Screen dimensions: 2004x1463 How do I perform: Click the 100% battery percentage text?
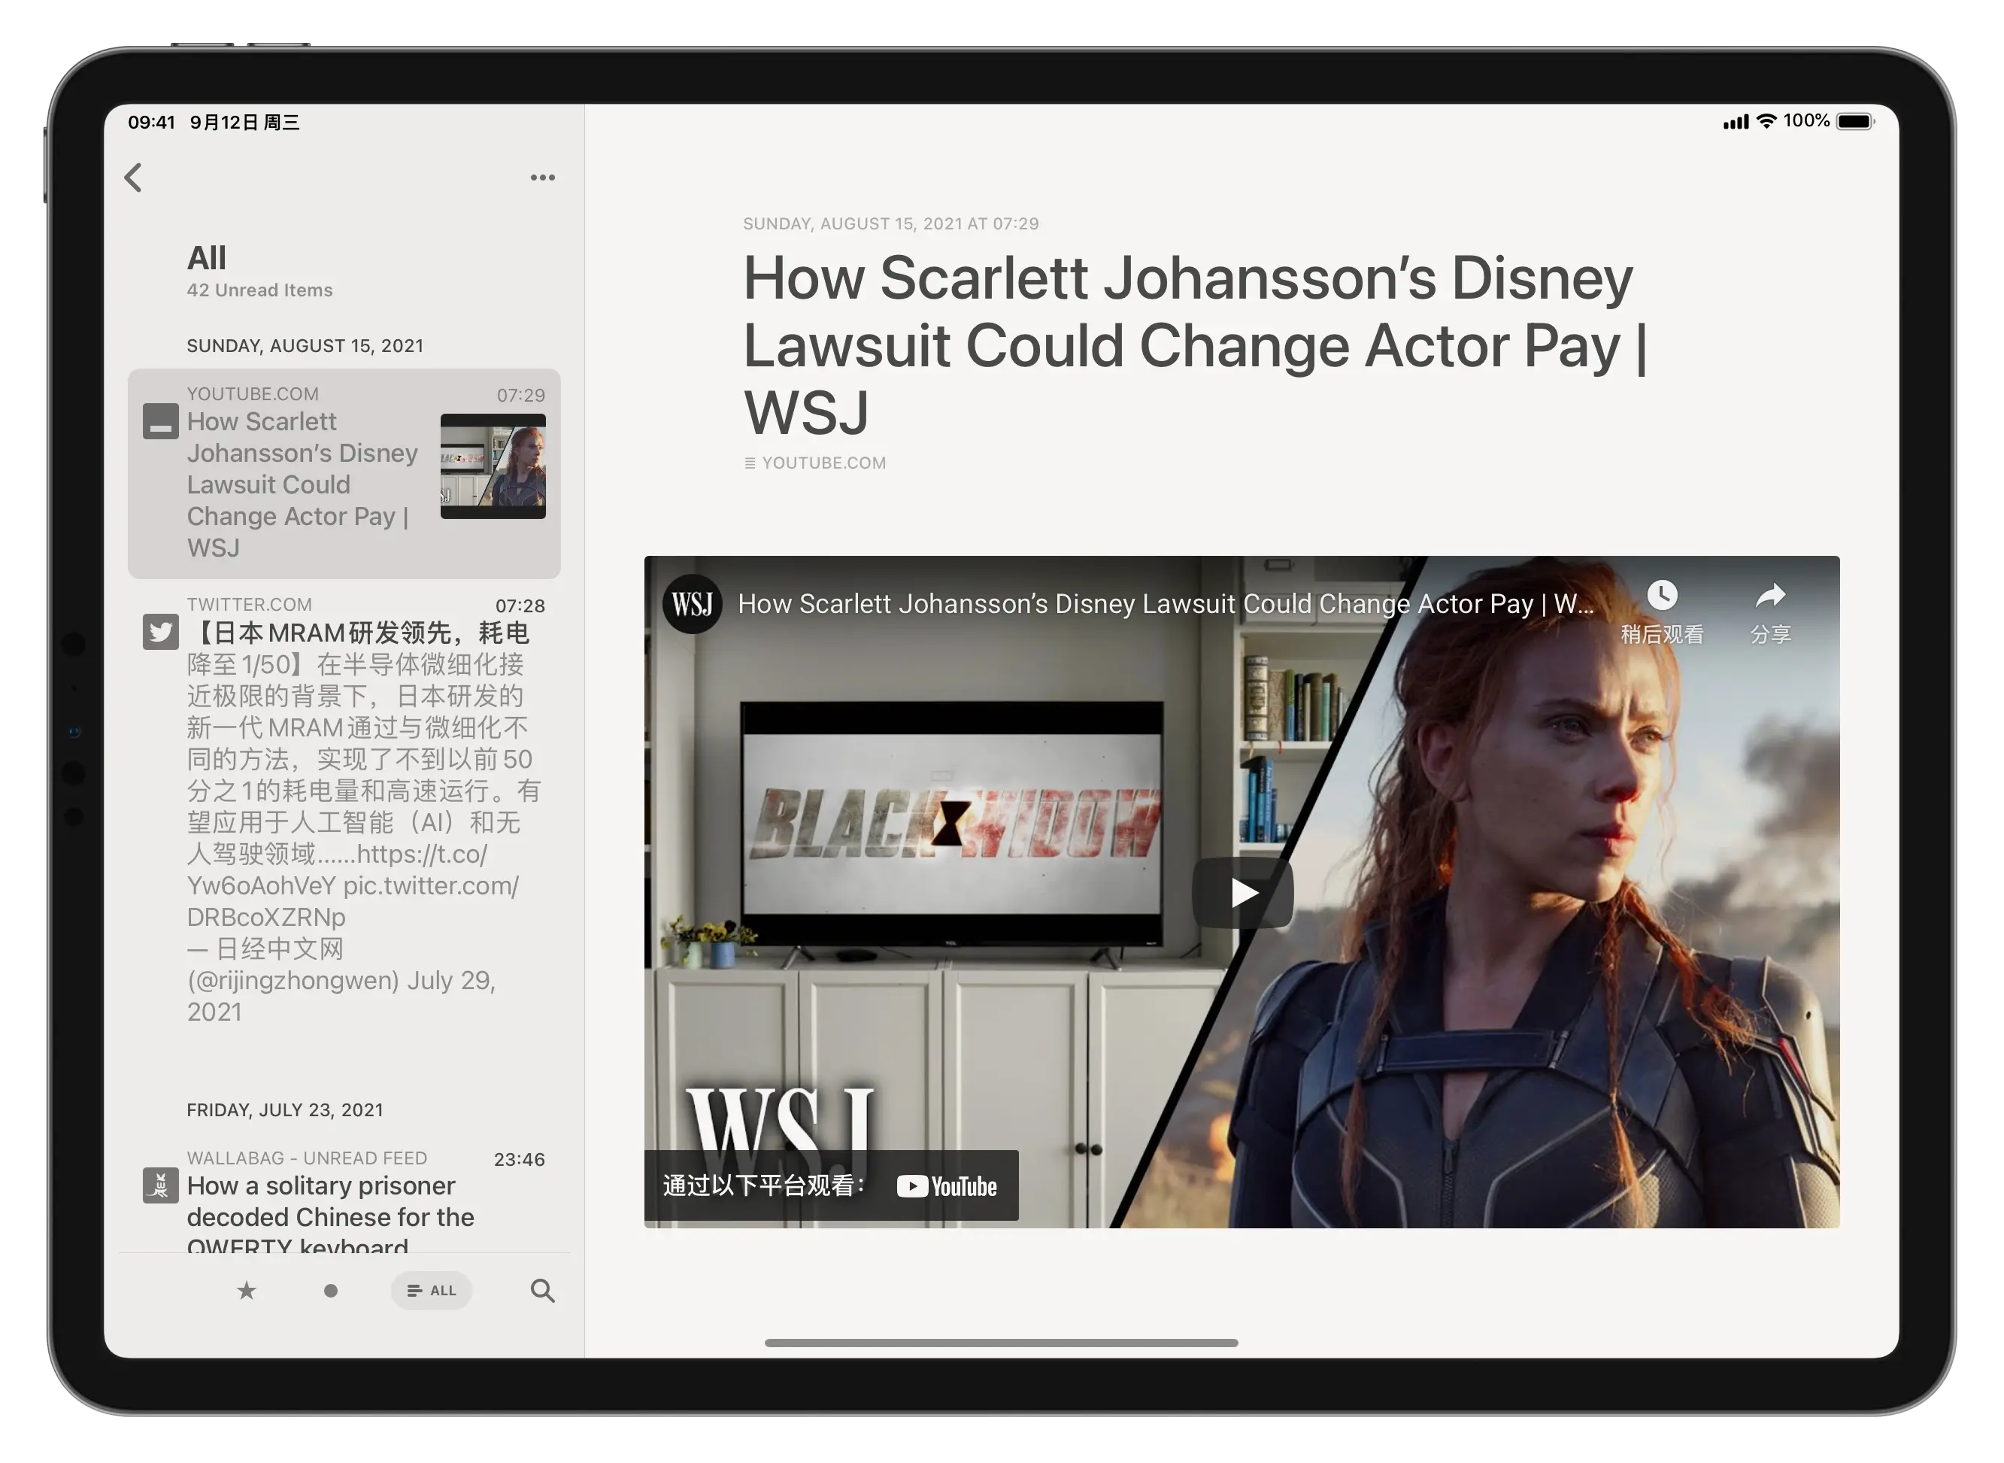coord(1805,120)
